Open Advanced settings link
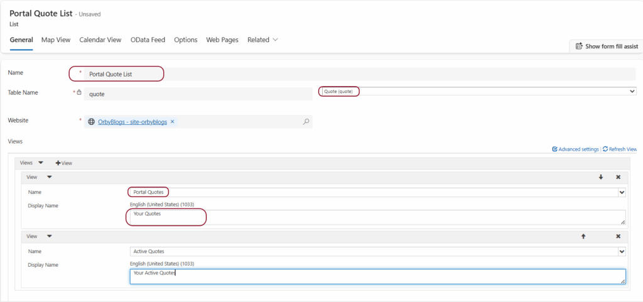This screenshot has height=302, width=643. tap(575, 149)
